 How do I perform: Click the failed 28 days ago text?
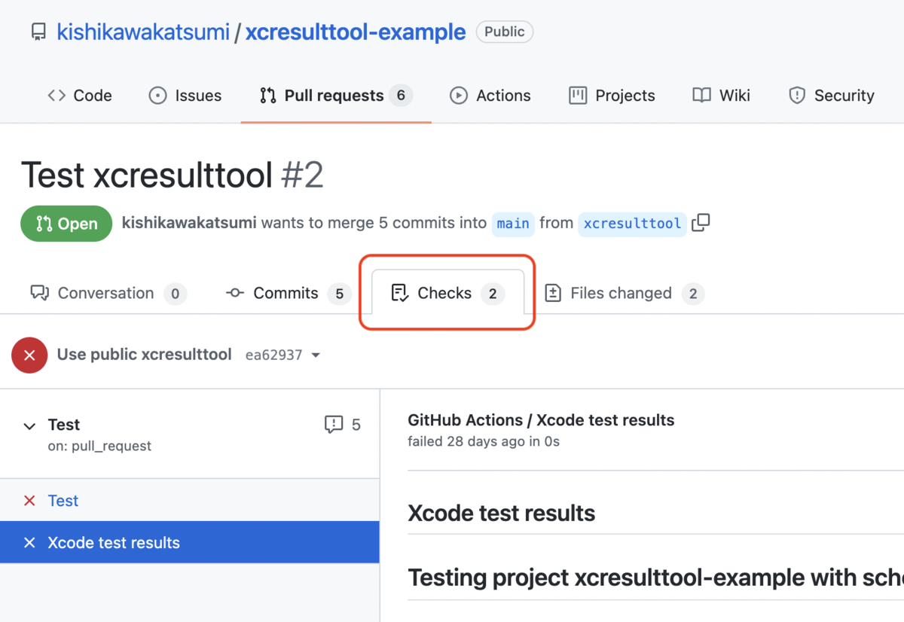pos(484,441)
